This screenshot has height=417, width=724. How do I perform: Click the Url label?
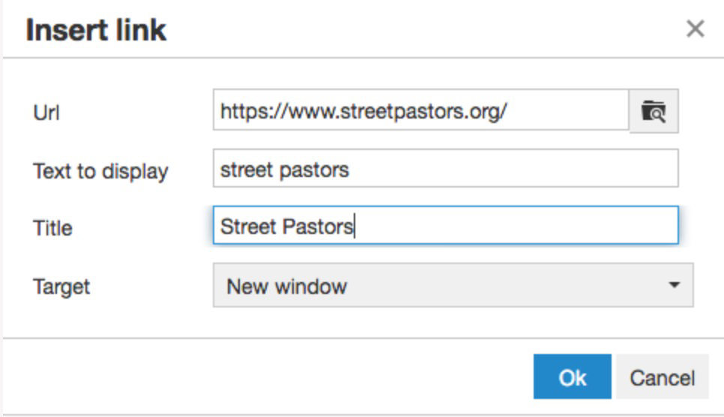click(x=46, y=112)
